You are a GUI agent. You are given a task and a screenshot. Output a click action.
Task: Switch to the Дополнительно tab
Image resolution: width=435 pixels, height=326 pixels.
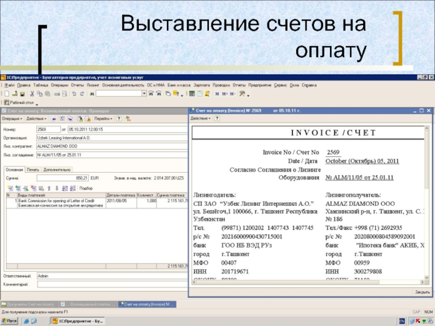tap(57, 170)
